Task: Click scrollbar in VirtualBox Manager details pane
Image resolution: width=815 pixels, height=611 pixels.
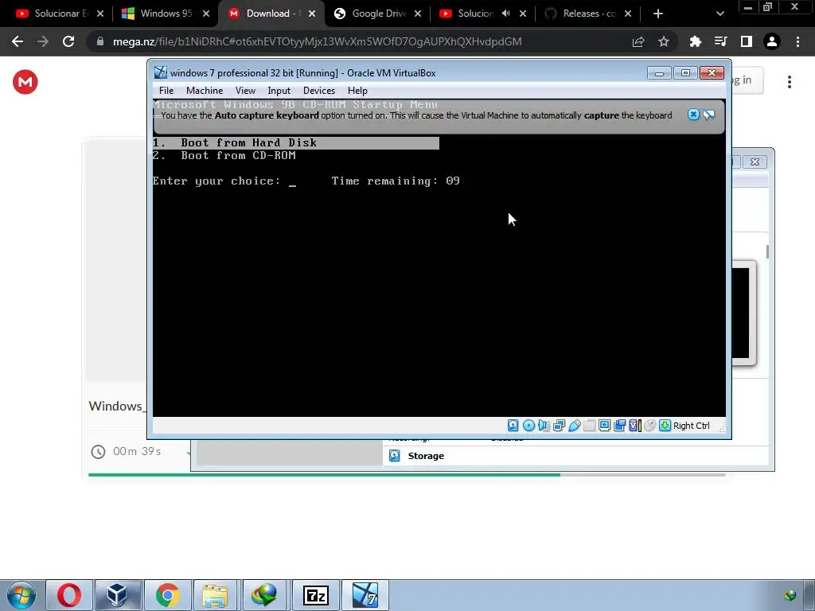Action: point(767,251)
